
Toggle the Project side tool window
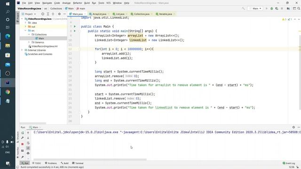point(18,18)
